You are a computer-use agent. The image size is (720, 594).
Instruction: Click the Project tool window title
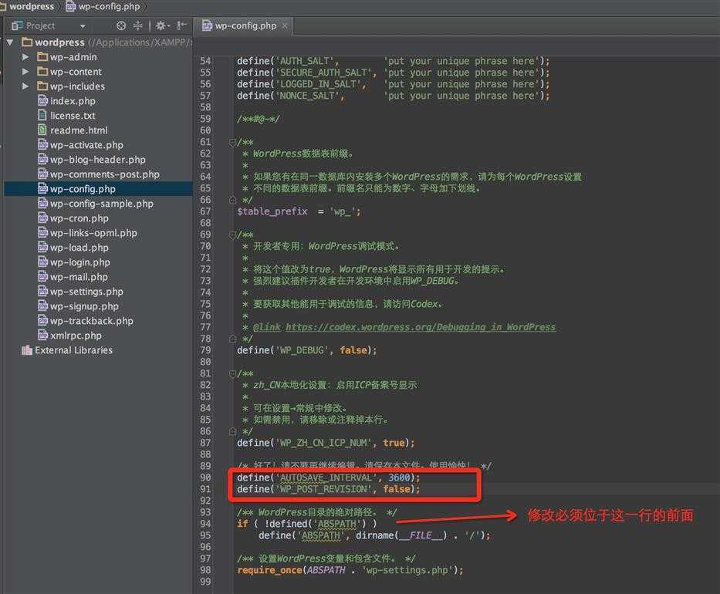tap(40, 25)
